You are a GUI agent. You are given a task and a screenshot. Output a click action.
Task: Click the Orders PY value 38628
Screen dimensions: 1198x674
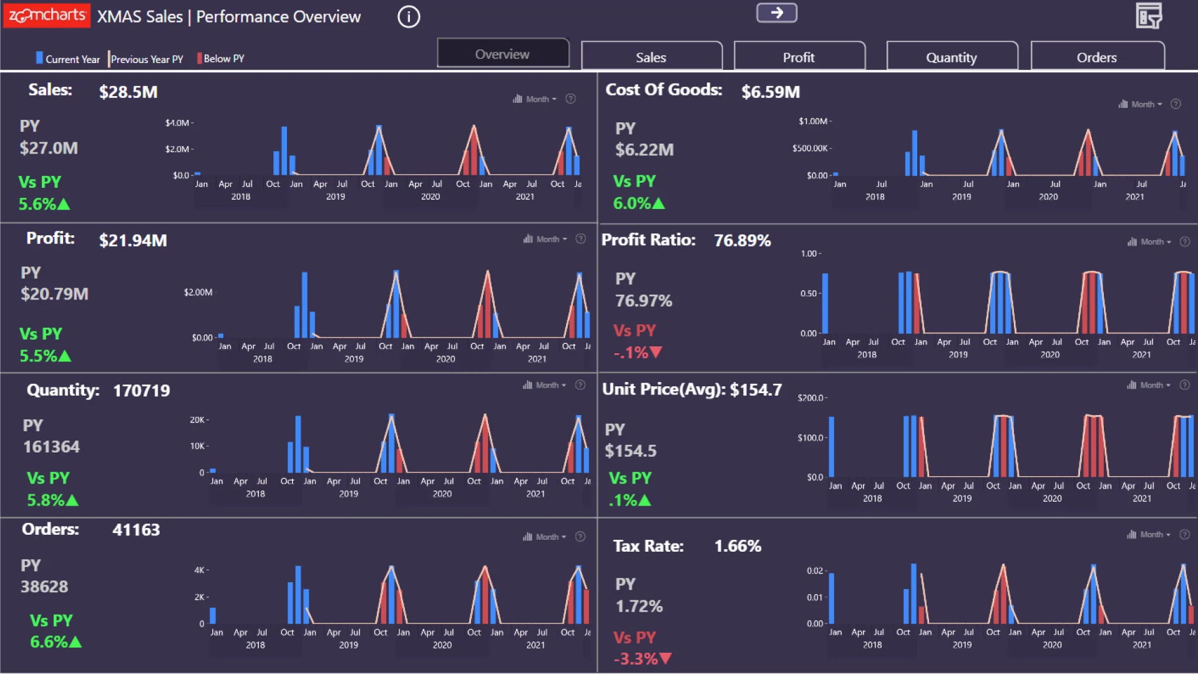tap(44, 587)
